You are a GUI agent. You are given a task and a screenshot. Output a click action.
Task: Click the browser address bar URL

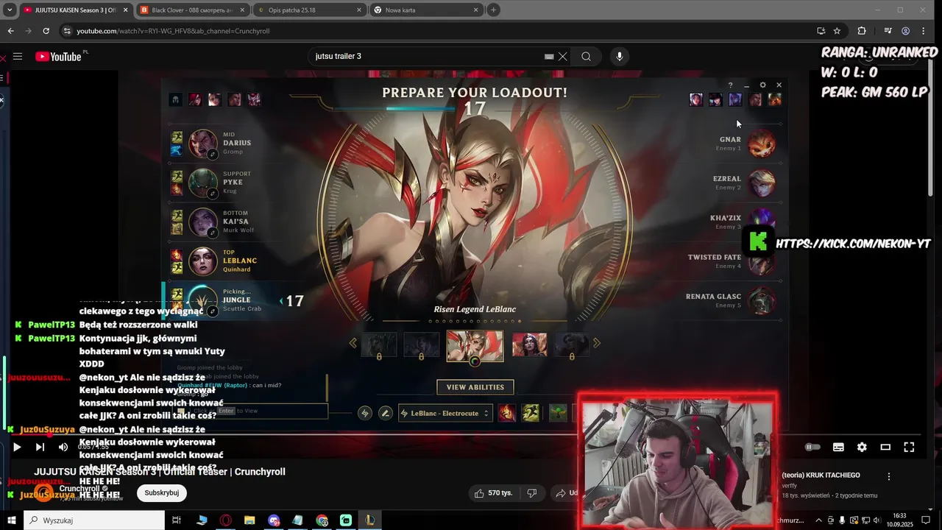coord(173,31)
